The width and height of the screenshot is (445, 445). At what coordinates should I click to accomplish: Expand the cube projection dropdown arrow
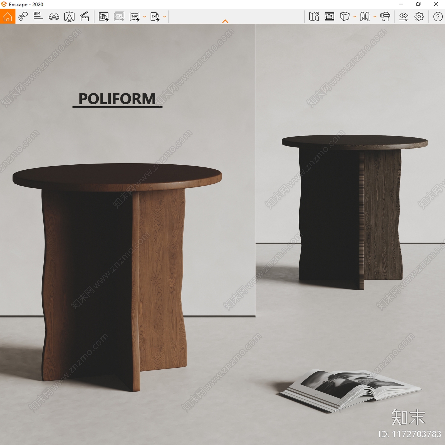click(x=355, y=17)
